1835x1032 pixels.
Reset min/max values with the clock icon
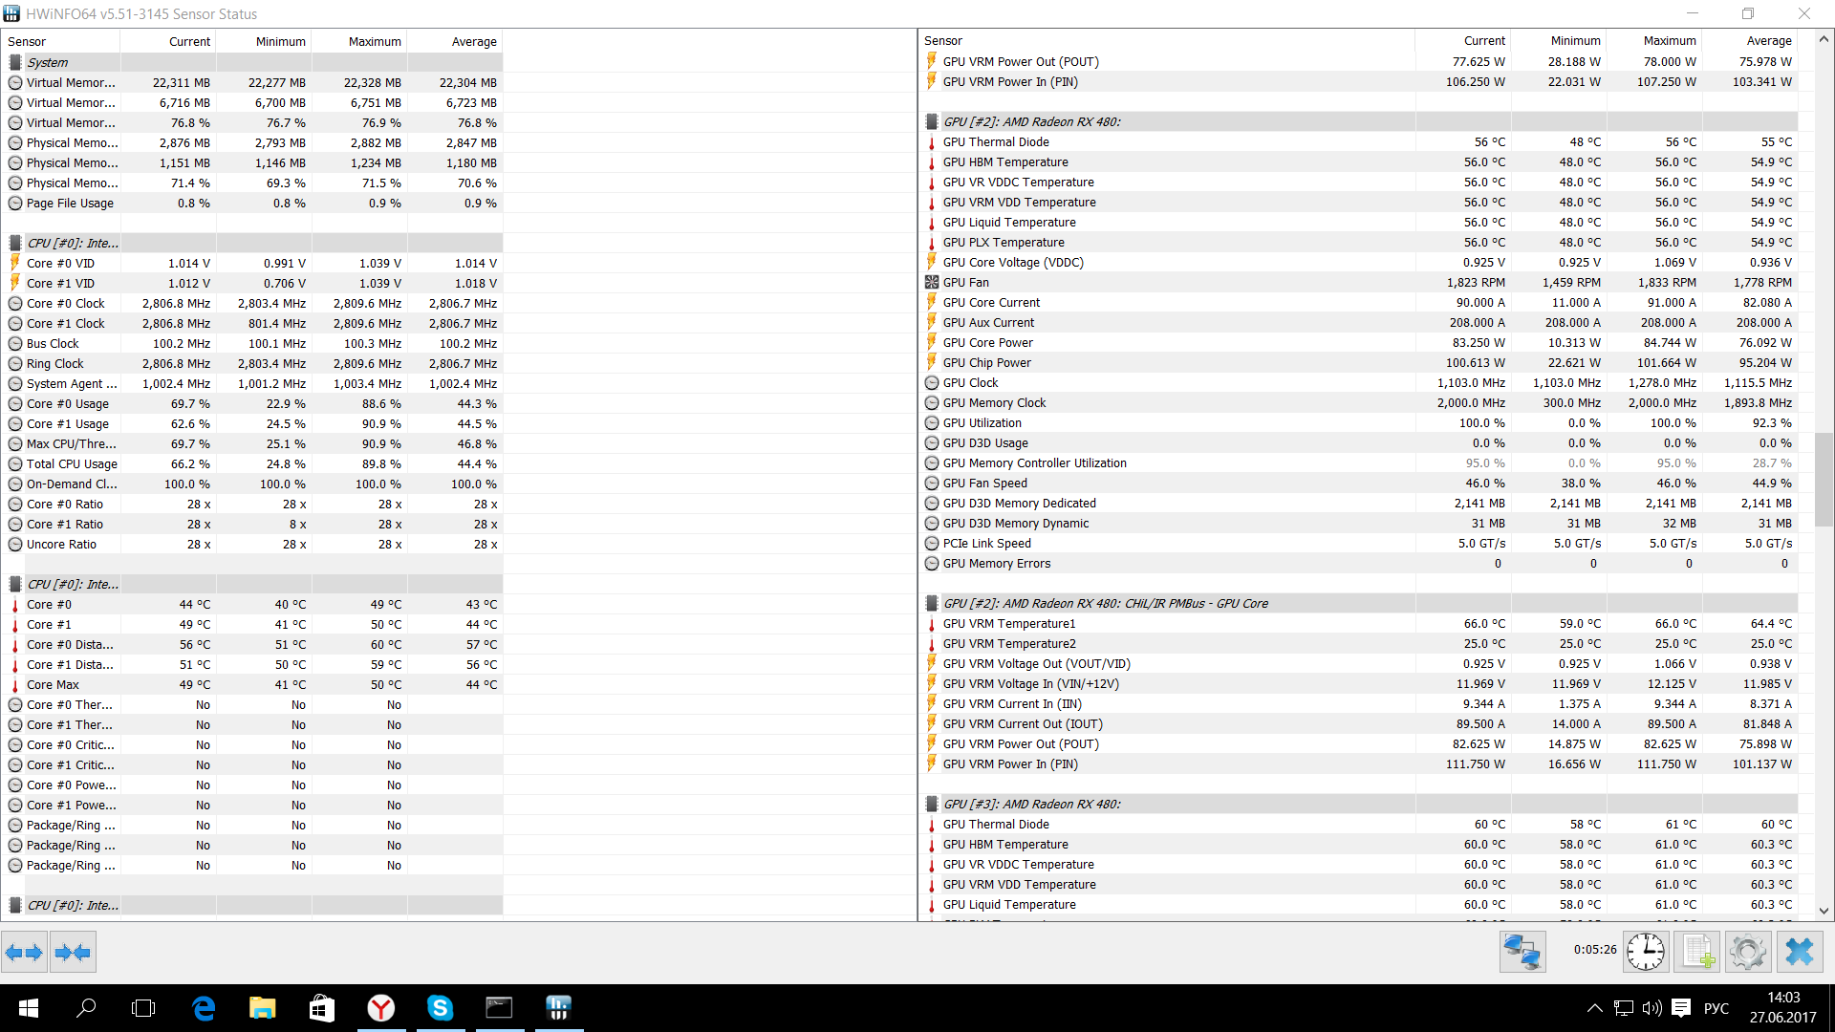point(1646,952)
